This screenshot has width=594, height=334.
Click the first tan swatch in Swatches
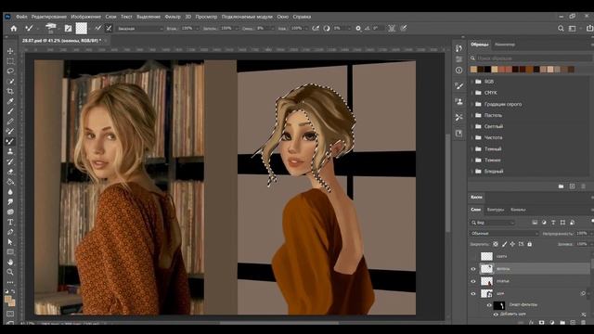[x=473, y=70]
